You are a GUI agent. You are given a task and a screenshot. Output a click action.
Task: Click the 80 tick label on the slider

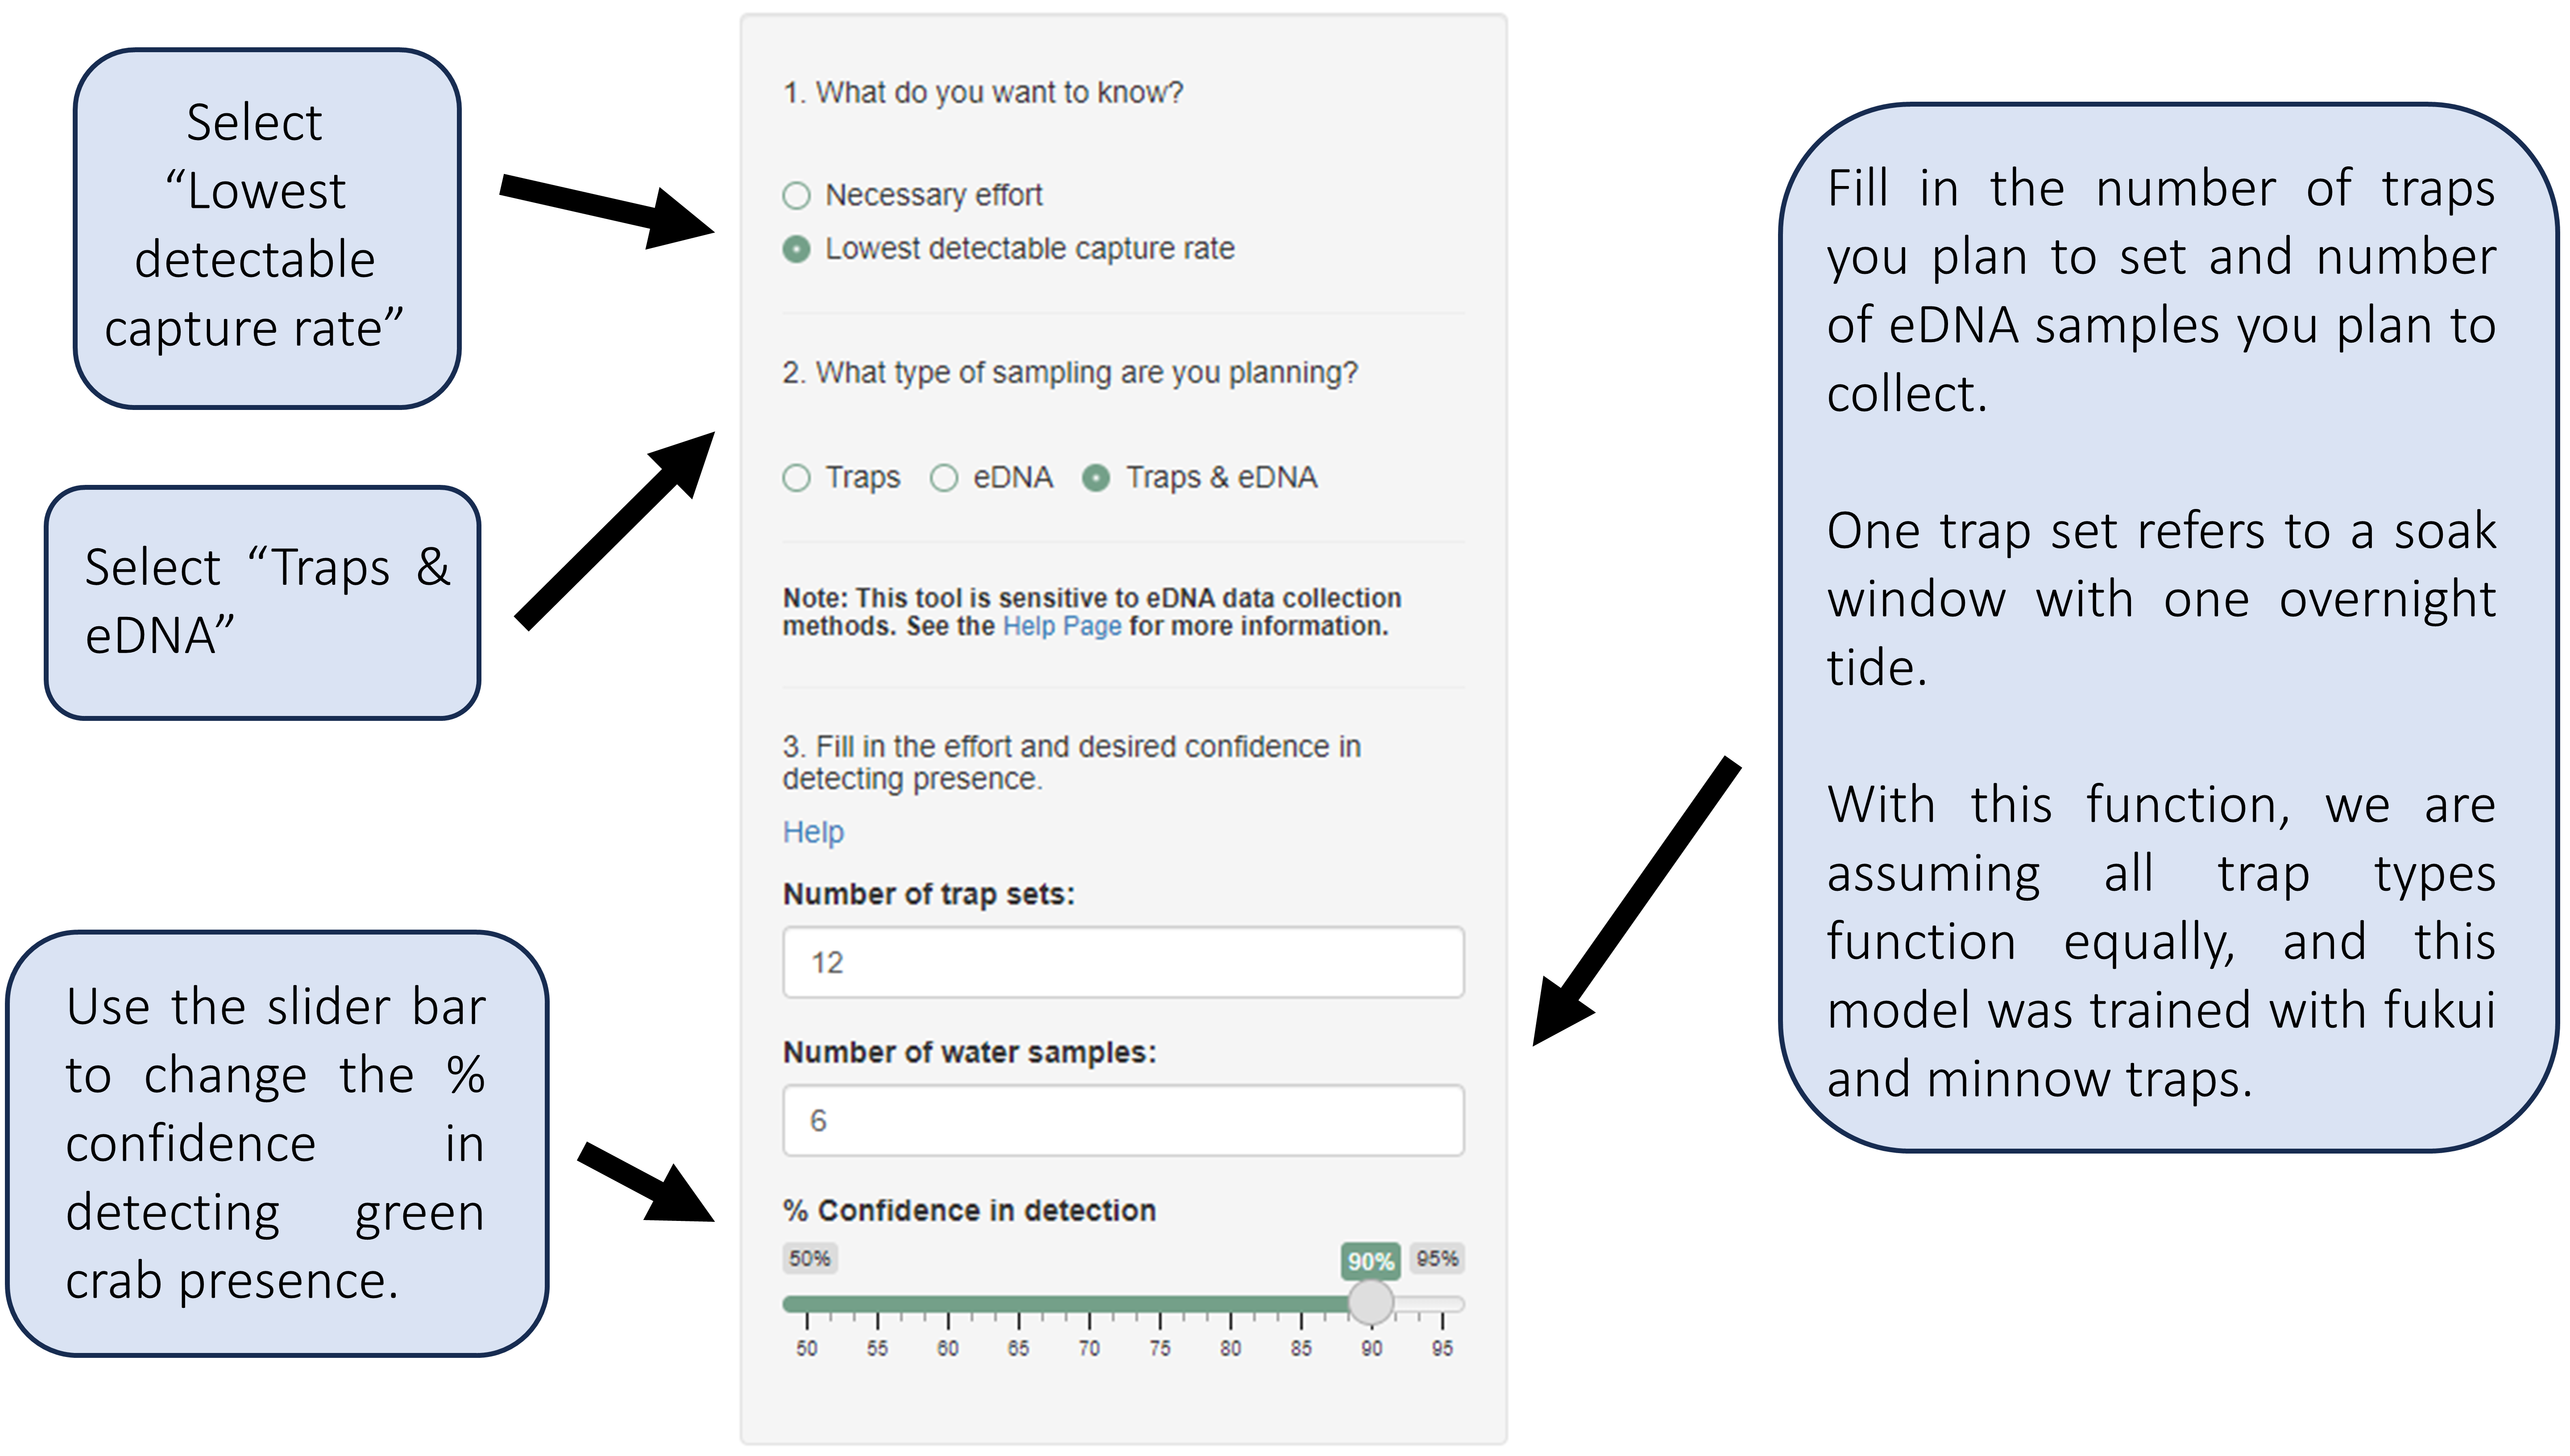pos(1230,1348)
